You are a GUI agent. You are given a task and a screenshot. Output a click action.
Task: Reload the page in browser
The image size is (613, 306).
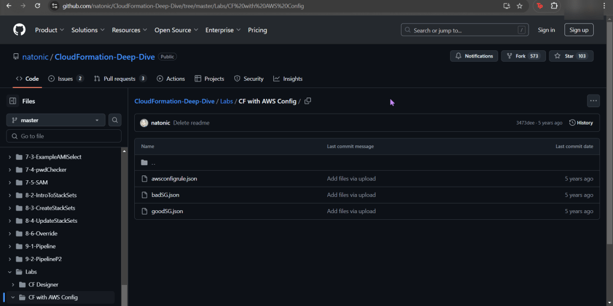[37, 6]
